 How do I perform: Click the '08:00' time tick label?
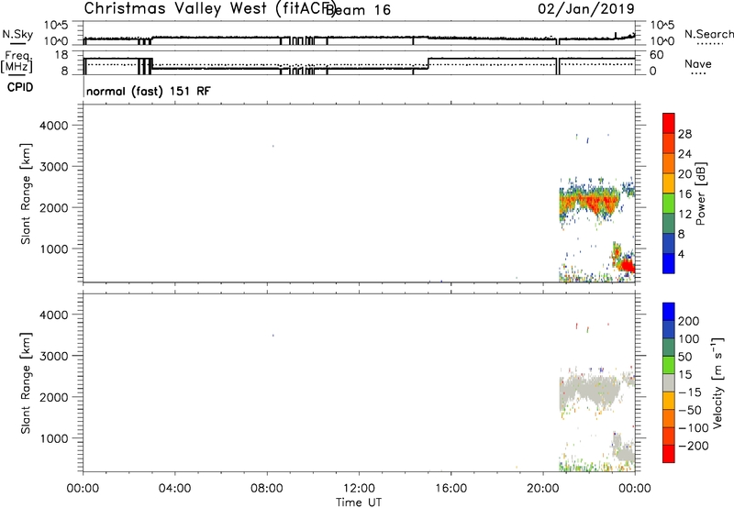[267, 489]
